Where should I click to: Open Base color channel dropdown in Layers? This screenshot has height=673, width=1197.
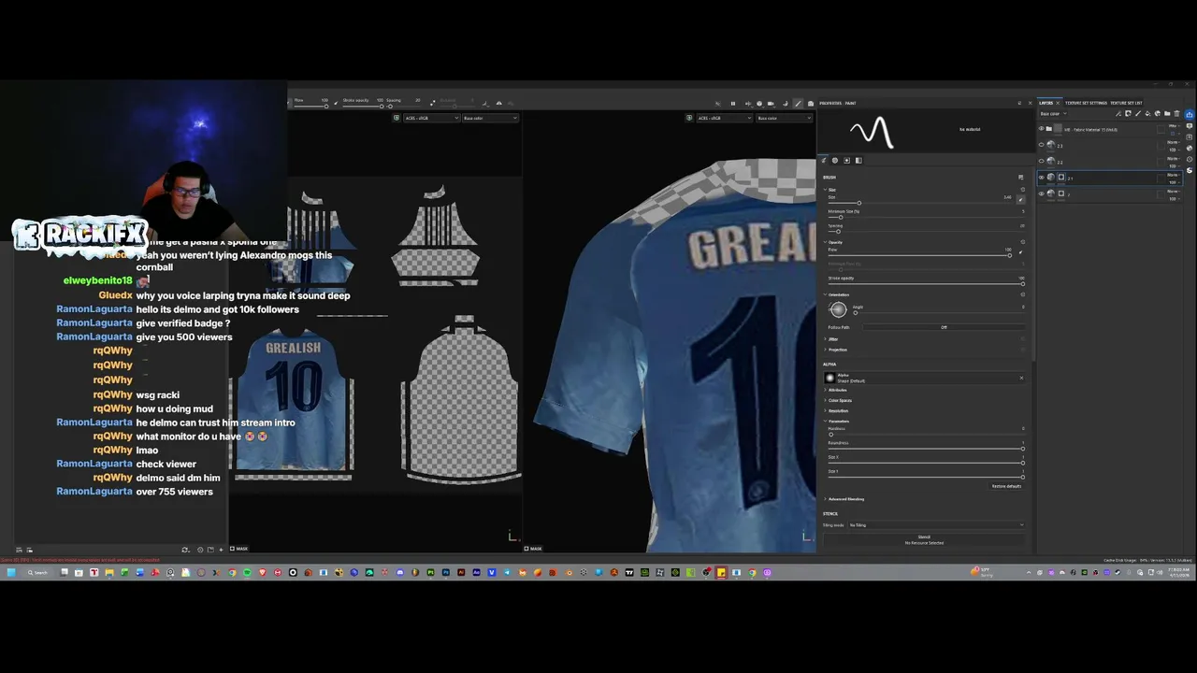1054,114
